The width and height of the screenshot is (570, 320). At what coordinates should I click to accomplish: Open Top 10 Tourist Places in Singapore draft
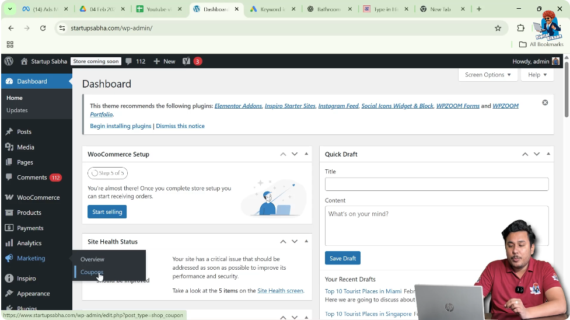[x=368, y=314]
